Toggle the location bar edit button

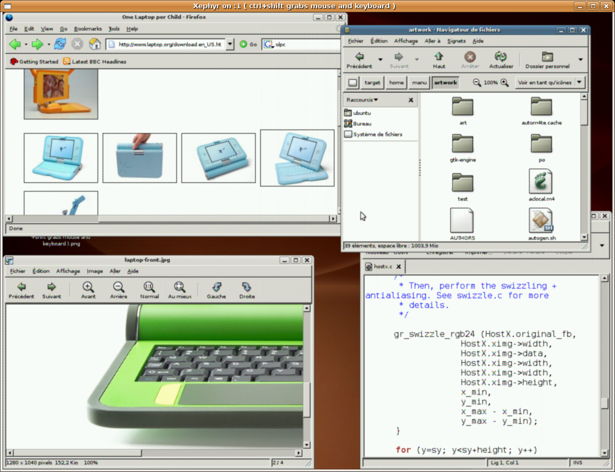(353, 83)
